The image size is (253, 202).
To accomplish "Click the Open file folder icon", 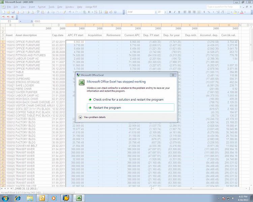I will click(8, 12).
